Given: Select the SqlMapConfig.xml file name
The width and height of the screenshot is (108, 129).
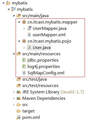Looking at the screenshot, I should (46, 73).
